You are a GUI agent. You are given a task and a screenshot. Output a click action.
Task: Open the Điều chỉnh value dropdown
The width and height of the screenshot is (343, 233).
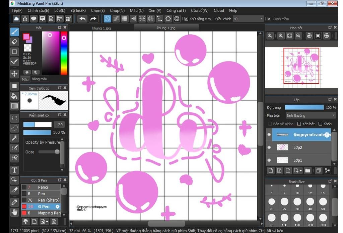point(261,19)
